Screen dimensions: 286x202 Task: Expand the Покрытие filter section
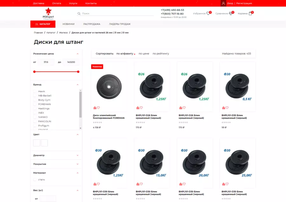coord(78,164)
